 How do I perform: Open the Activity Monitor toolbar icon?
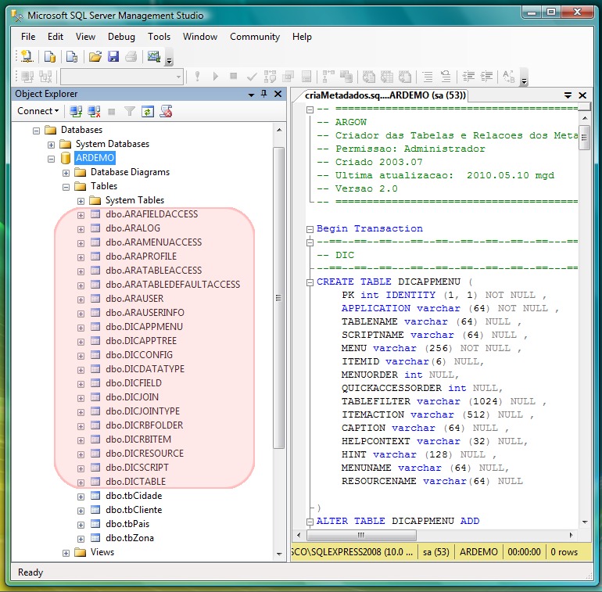point(154,57)
